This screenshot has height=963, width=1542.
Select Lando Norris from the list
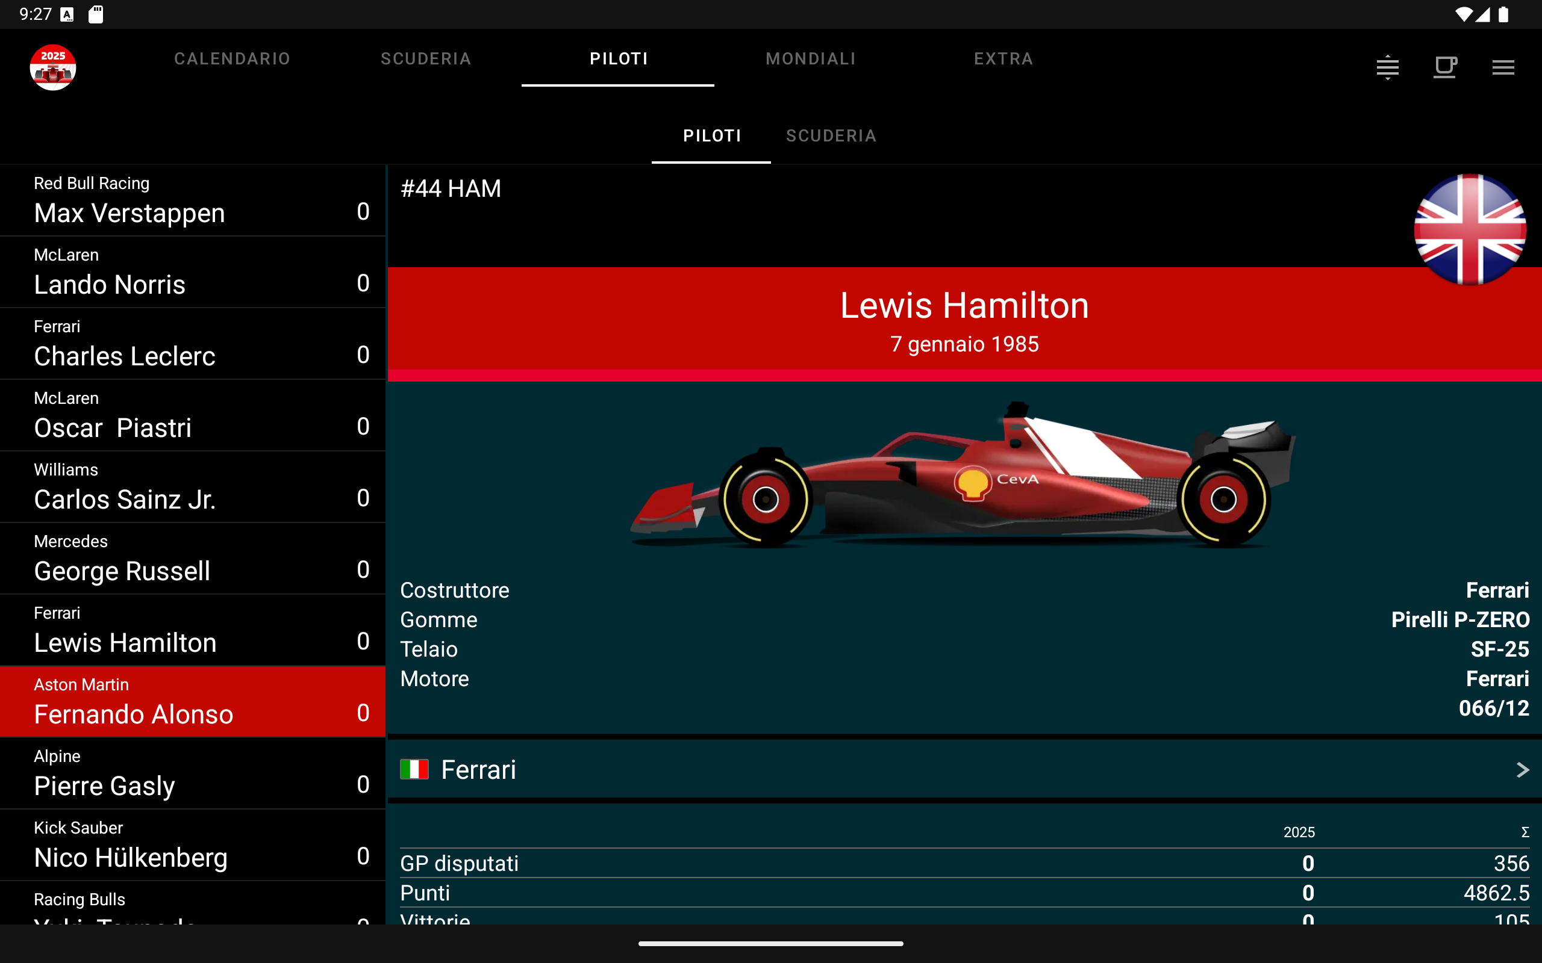point(192,273)
